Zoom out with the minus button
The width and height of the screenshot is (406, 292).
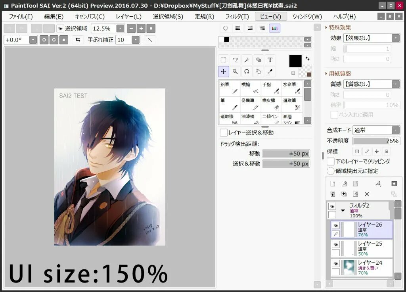pyautogui.click(x=131, y=28)
